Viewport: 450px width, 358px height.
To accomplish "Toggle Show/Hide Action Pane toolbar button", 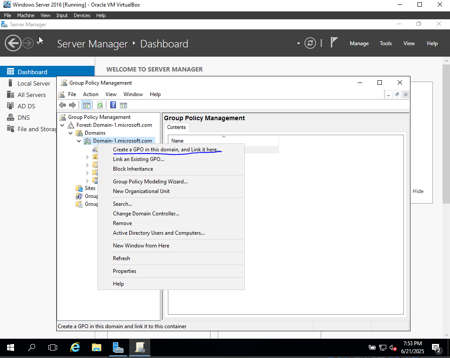I will tap(123, 105).
